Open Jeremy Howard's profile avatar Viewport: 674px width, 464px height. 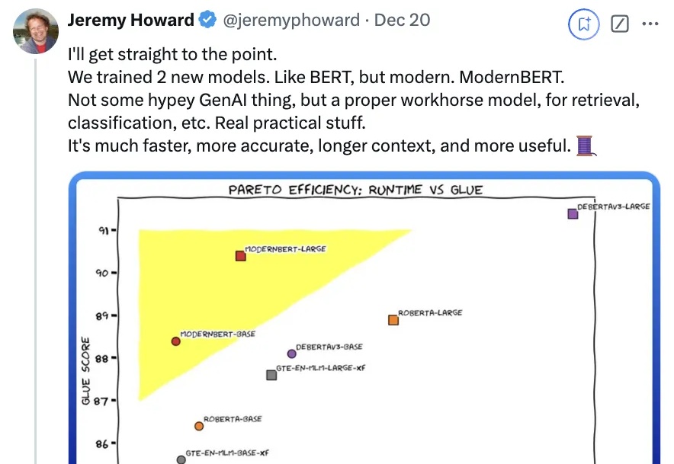[36, 31]
